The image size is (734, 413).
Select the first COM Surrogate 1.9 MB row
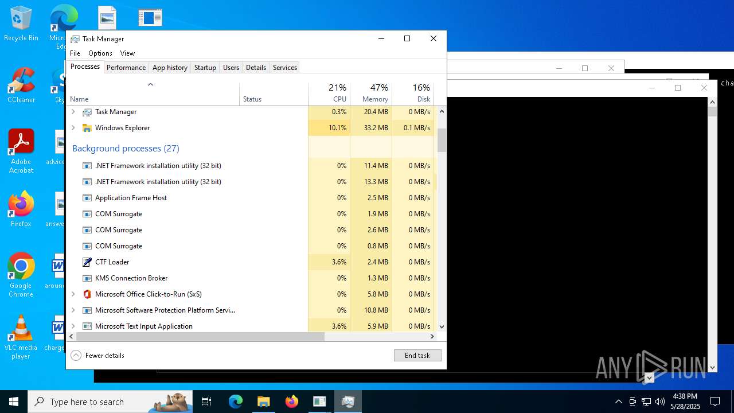[x=251, y=214]
